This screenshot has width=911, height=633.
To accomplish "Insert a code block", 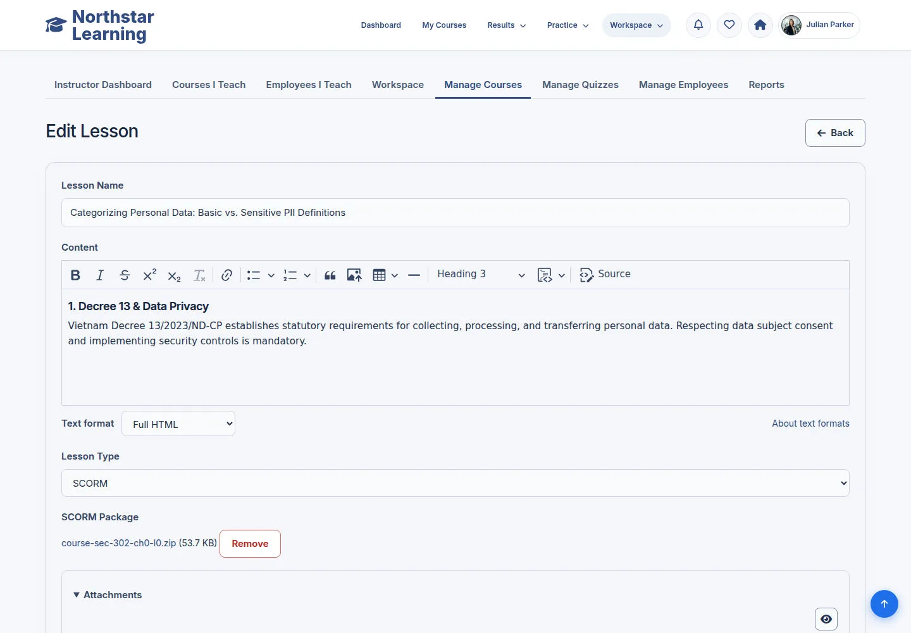I will (x=544, y=275).
